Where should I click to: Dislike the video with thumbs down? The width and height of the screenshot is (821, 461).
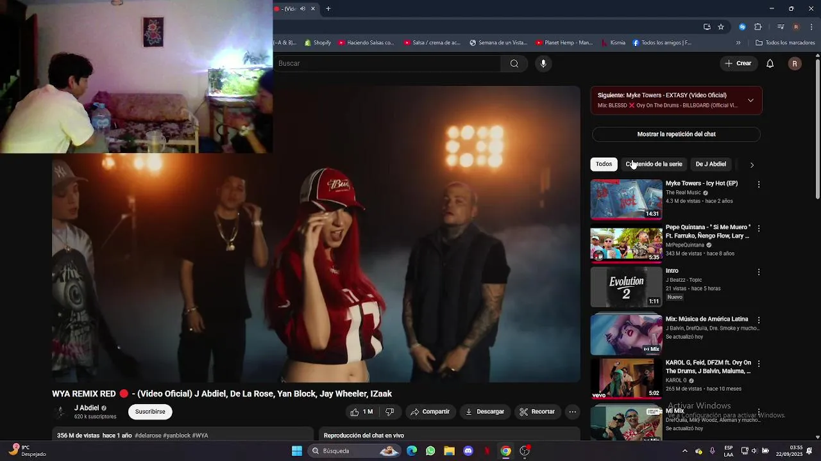point(389,412)
